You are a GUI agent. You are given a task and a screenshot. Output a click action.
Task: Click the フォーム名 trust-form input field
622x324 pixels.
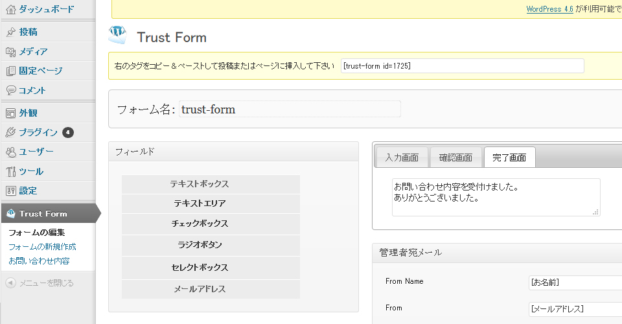click(290, 109)
